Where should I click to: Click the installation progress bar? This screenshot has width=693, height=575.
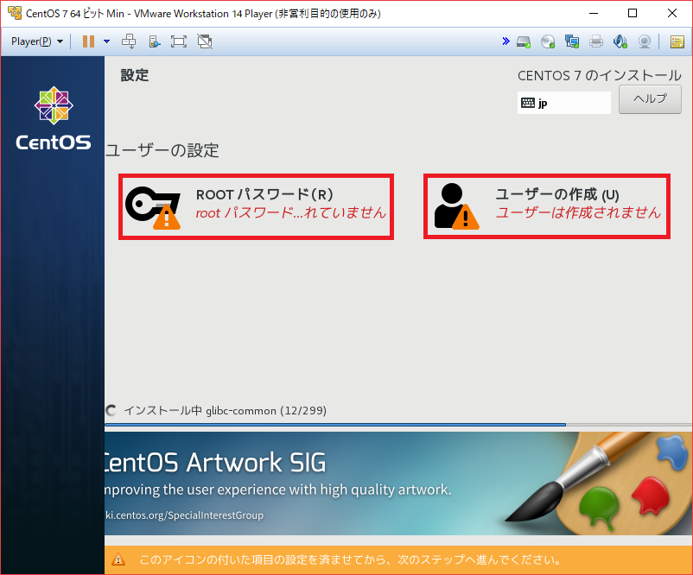click(398, 425)
